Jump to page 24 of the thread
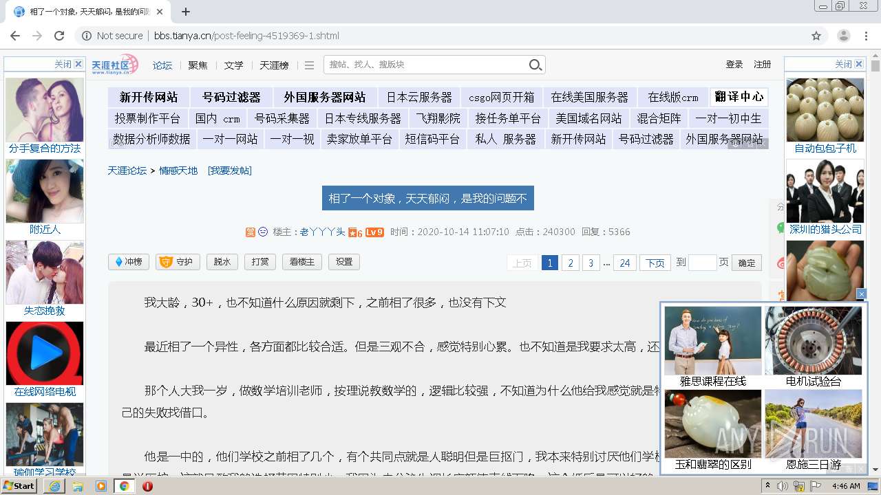Image resolution: width=881 pixels, height=495 pixels. (x=625, y=263)
